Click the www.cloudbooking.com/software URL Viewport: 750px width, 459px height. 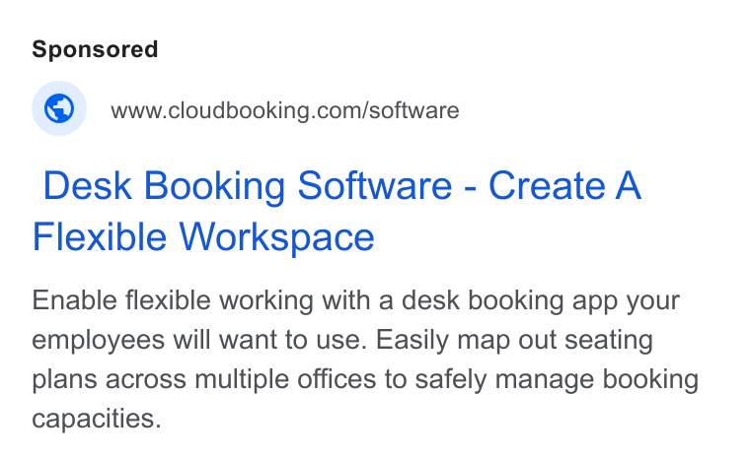[x=284, y=110]
